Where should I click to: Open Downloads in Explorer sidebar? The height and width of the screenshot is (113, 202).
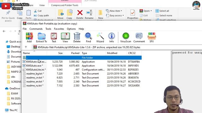(x=14, y=51)
